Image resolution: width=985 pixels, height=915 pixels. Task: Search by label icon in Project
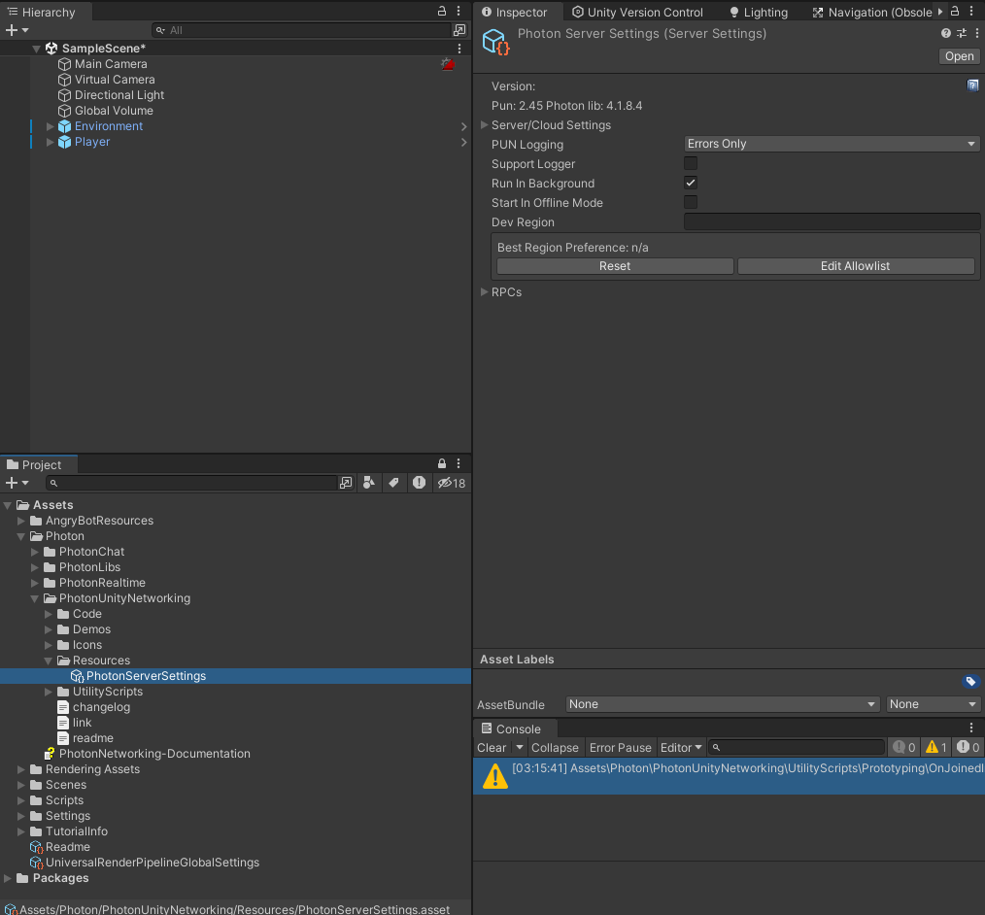click(393, 483)
